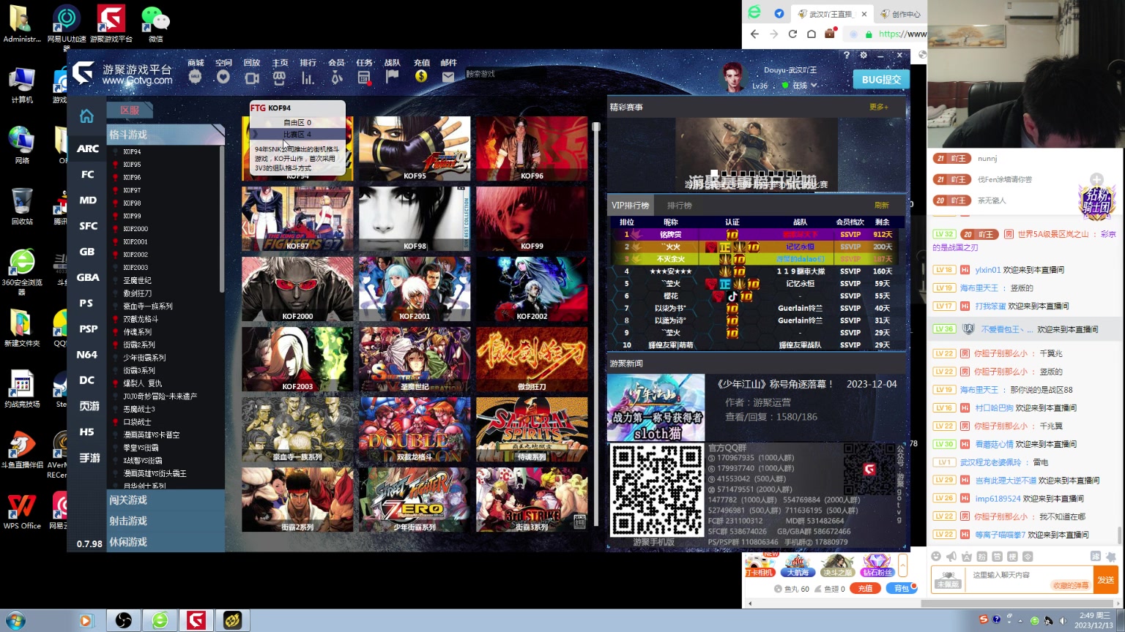Reload the browser page
The height and width of the screenshot is (632, 1125).
click(792, 34)
